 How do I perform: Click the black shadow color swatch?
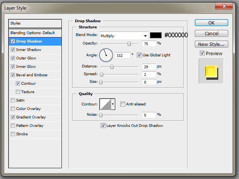click(x=156, y=35)
